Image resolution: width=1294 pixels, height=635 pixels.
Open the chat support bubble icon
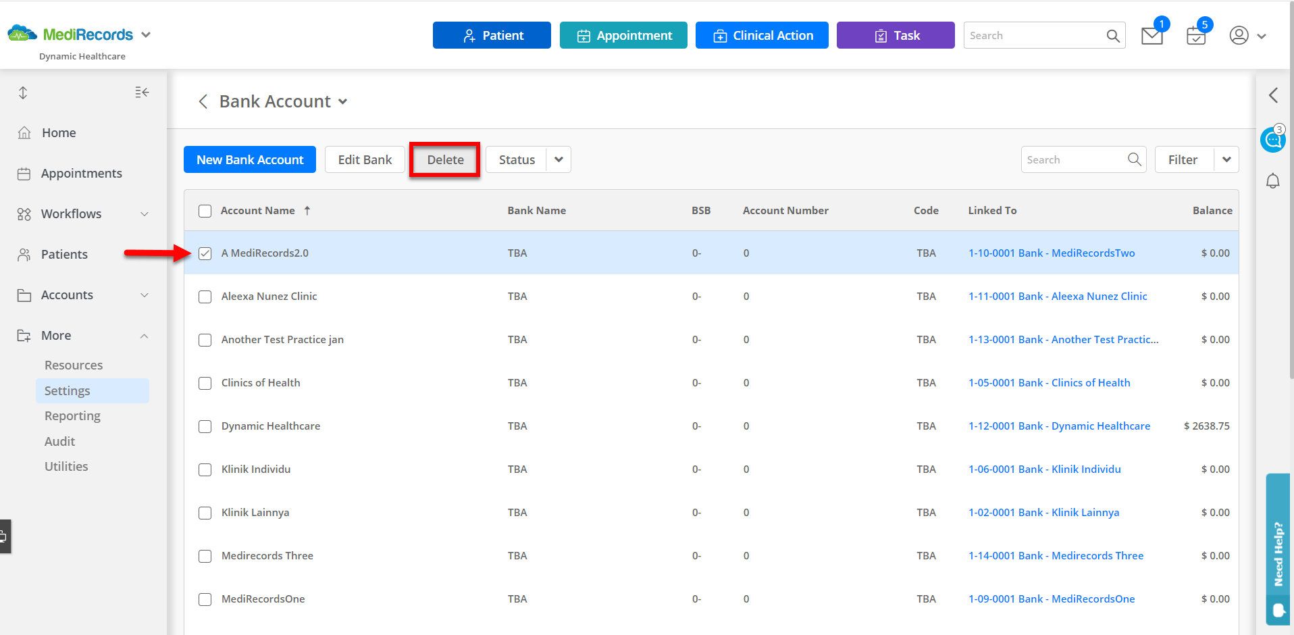(x=1272, y=140)
